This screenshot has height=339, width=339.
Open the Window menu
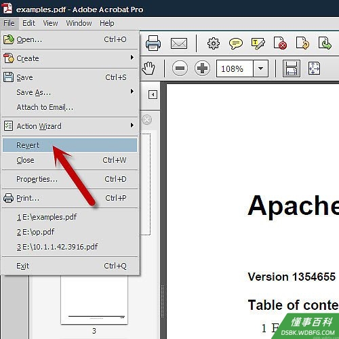tap(79, 23)
